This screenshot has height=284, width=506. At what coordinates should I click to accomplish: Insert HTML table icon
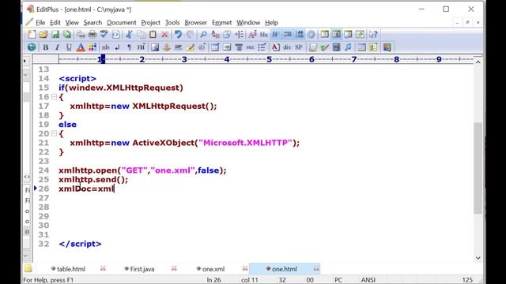[x=215, y=47]
